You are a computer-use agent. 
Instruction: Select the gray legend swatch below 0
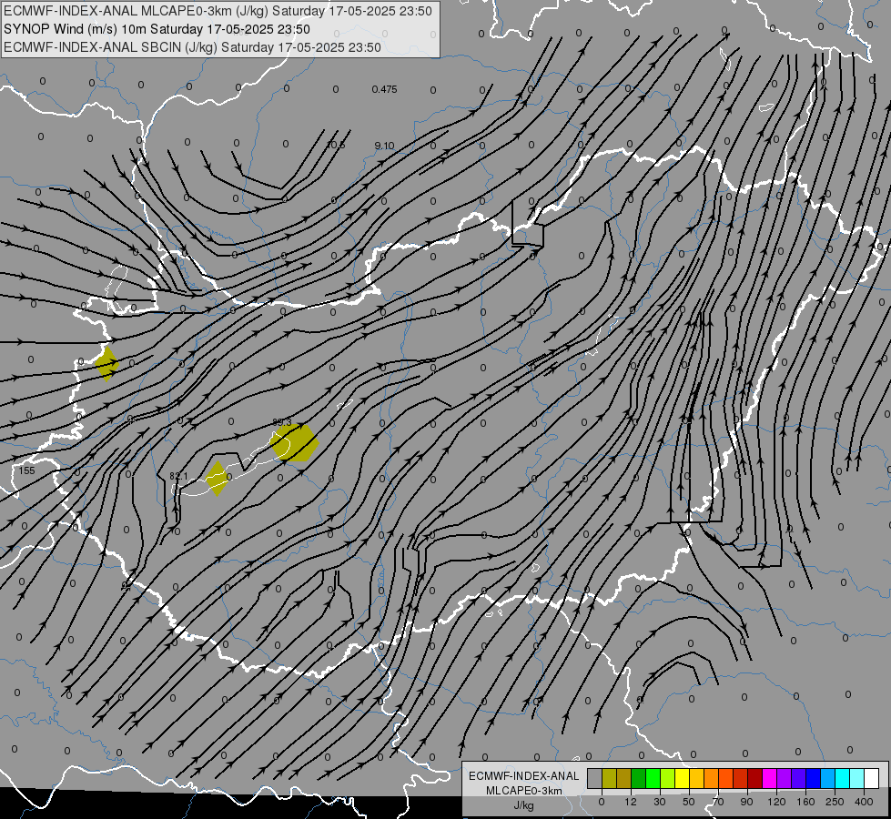[594, 779]
